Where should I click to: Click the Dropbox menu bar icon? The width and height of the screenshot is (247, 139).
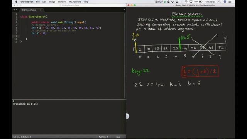173,2
